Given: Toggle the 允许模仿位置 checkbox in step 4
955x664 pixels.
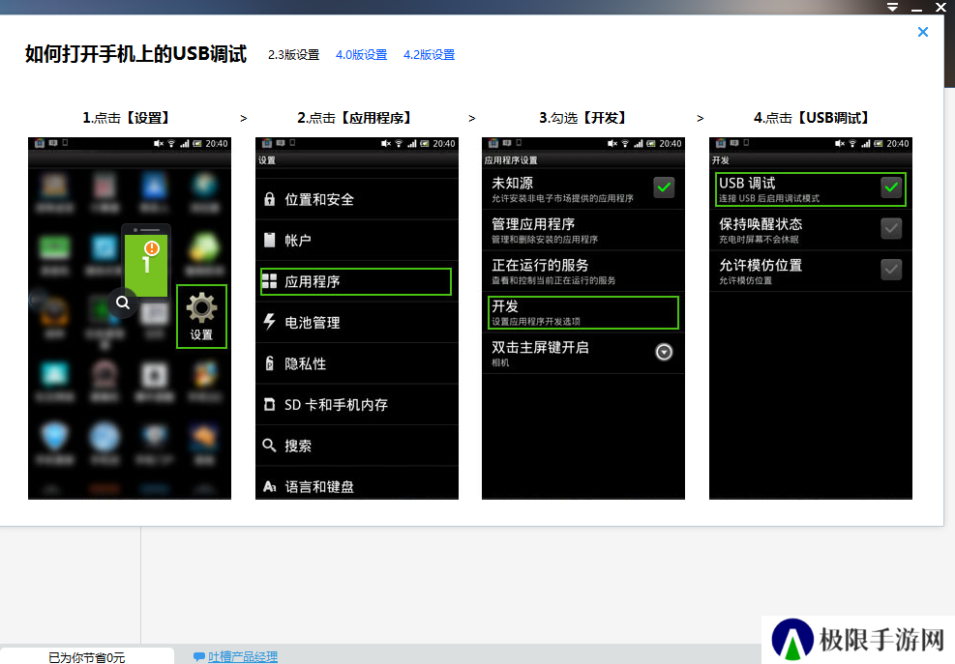Looking at the screenshot, I should pyautogui.click(x=891, y=269).
